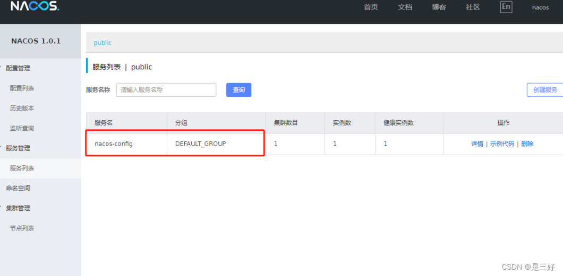Open 节点列表 in the sidebar

pyautogui.click(x=22, y=228)
